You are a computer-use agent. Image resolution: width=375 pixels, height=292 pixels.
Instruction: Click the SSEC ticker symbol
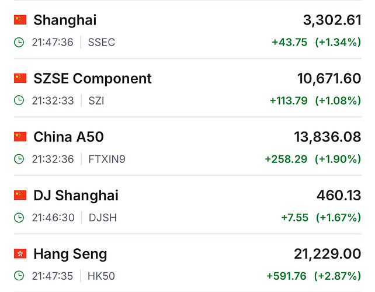pyautogui.click(x=101, y=42)
